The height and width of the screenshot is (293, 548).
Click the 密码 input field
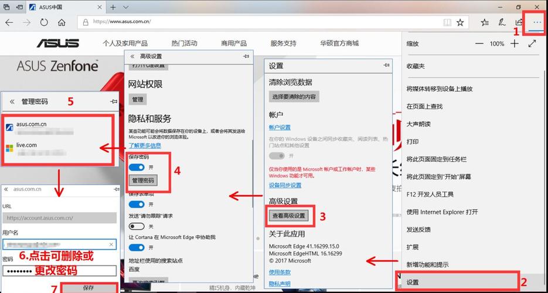pos(59,271)
